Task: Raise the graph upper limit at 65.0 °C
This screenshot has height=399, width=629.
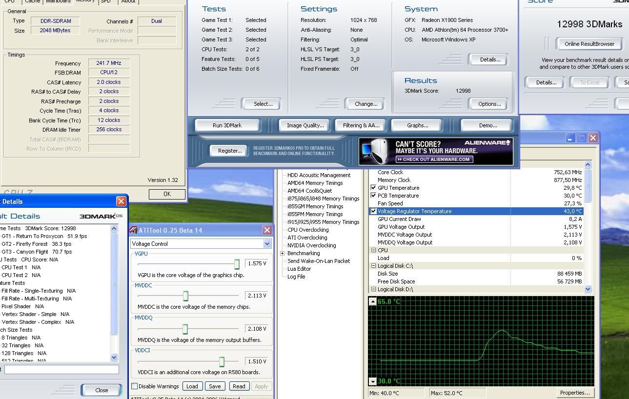Action: [373, 301]
